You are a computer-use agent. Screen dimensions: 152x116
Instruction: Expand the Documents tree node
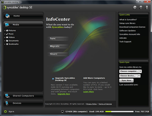(5, 41)
